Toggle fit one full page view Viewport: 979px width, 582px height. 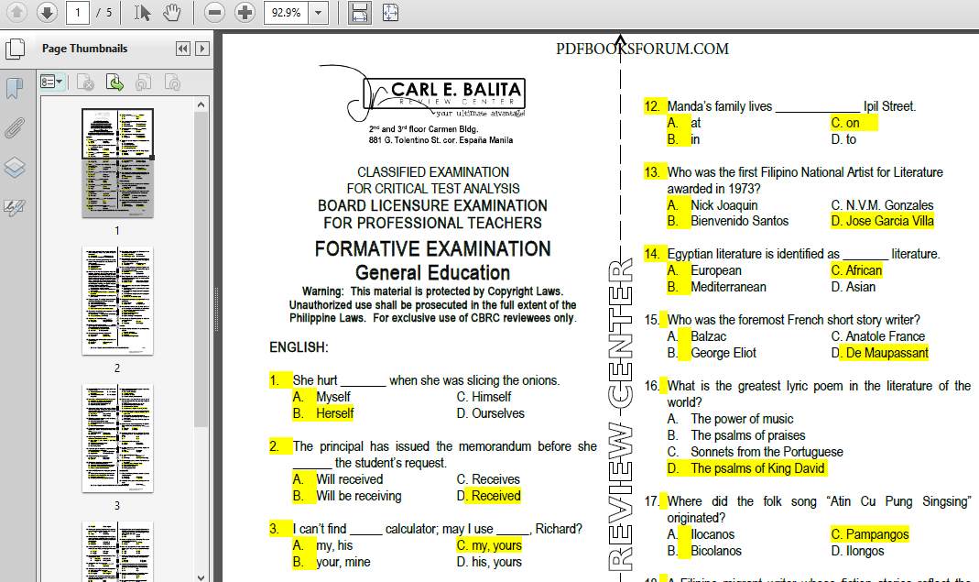(390, 13)
